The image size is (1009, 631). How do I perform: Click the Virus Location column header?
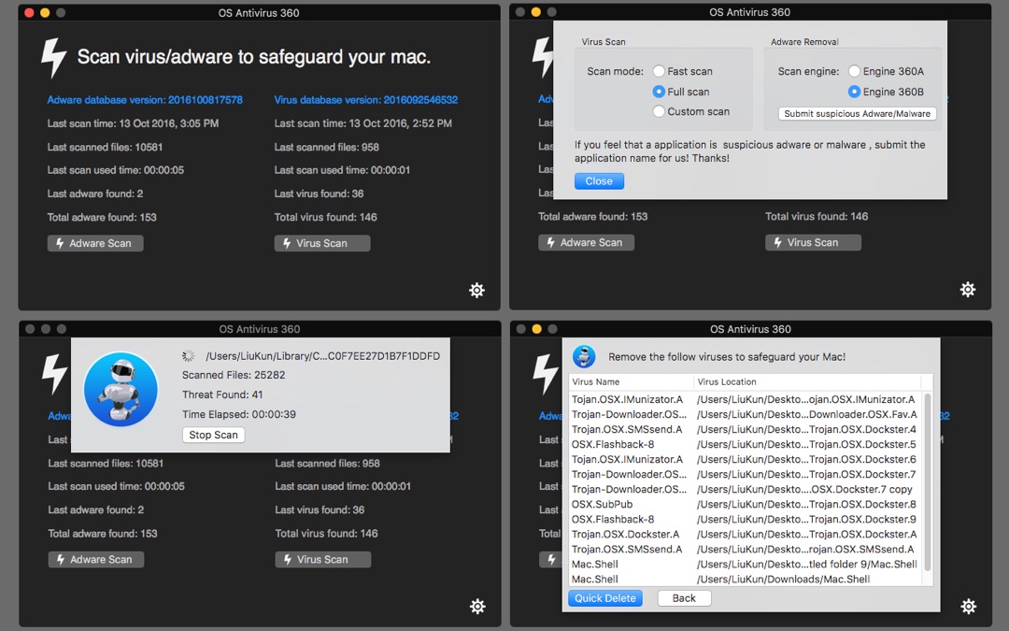point(807,381)
